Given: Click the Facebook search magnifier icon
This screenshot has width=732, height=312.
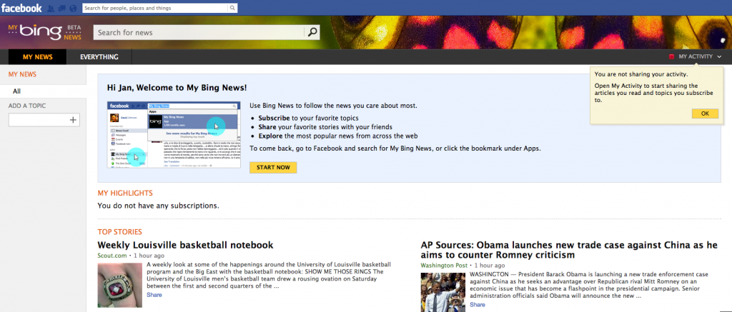Looking at the screenshot, I should (232, 8).
